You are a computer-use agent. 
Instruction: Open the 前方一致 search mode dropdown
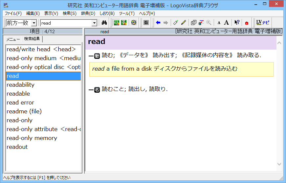pyautogui.click(x=34, y=23)
